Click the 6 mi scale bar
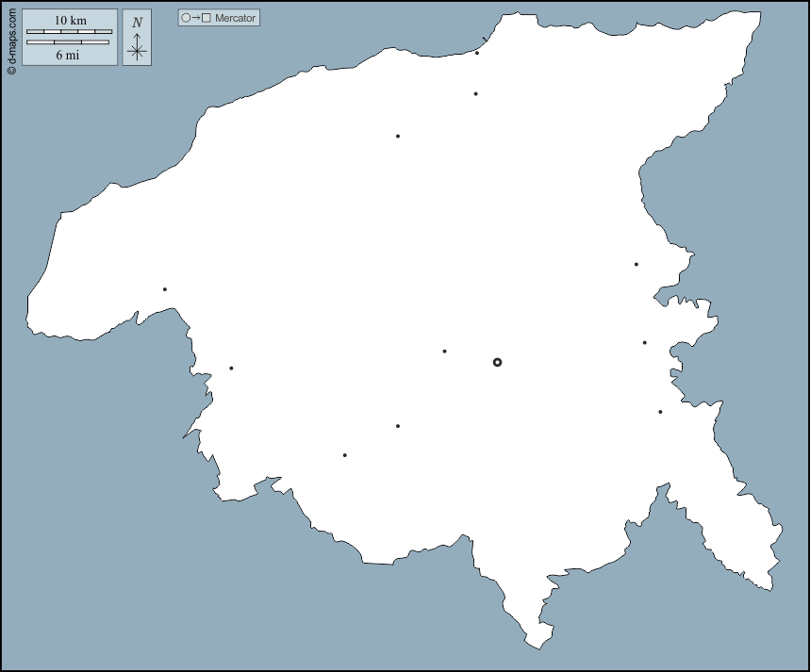Image resolution: width=810 pixels, height=672 pixels. [67, 42]
